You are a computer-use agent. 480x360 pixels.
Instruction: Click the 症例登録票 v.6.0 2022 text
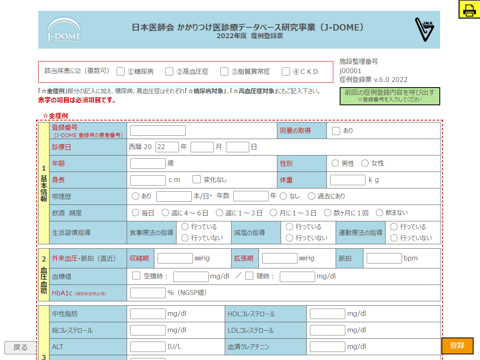(x=373, y=80)
